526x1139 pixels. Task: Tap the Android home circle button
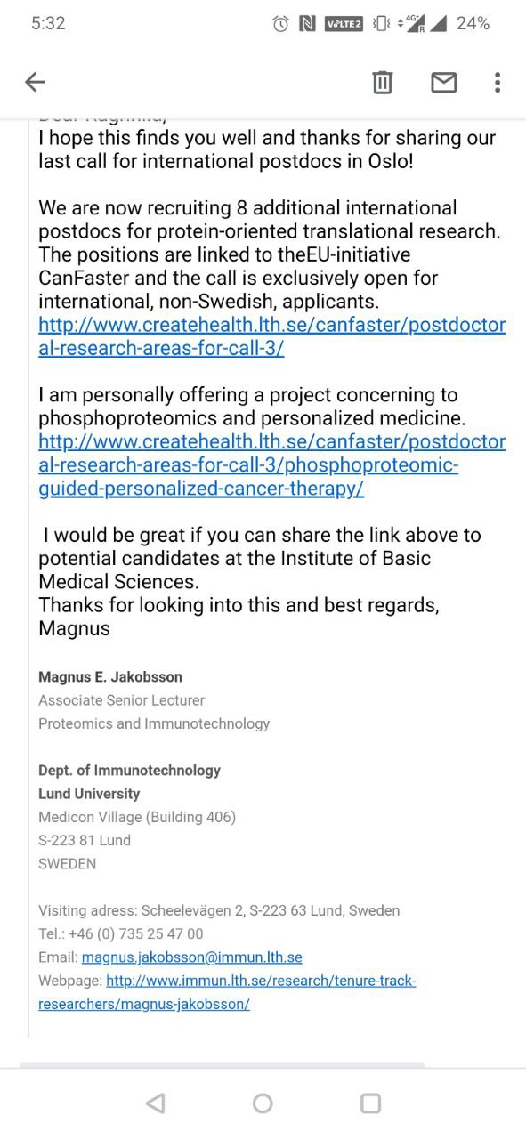tap(263, 1103)
